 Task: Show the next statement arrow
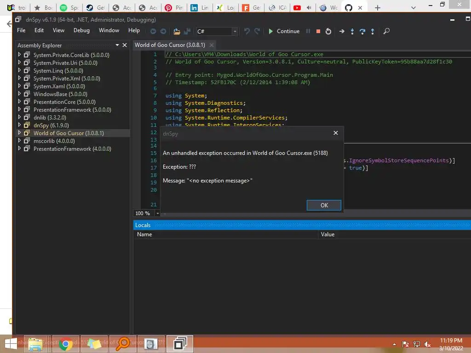(x=342, y=31)
